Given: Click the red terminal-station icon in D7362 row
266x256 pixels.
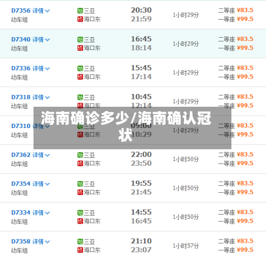Looking at the screenshot, I should point(80,163).
